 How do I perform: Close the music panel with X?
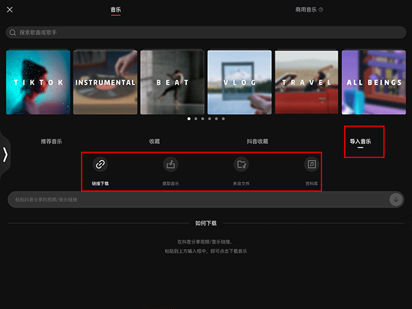(10, 10)
